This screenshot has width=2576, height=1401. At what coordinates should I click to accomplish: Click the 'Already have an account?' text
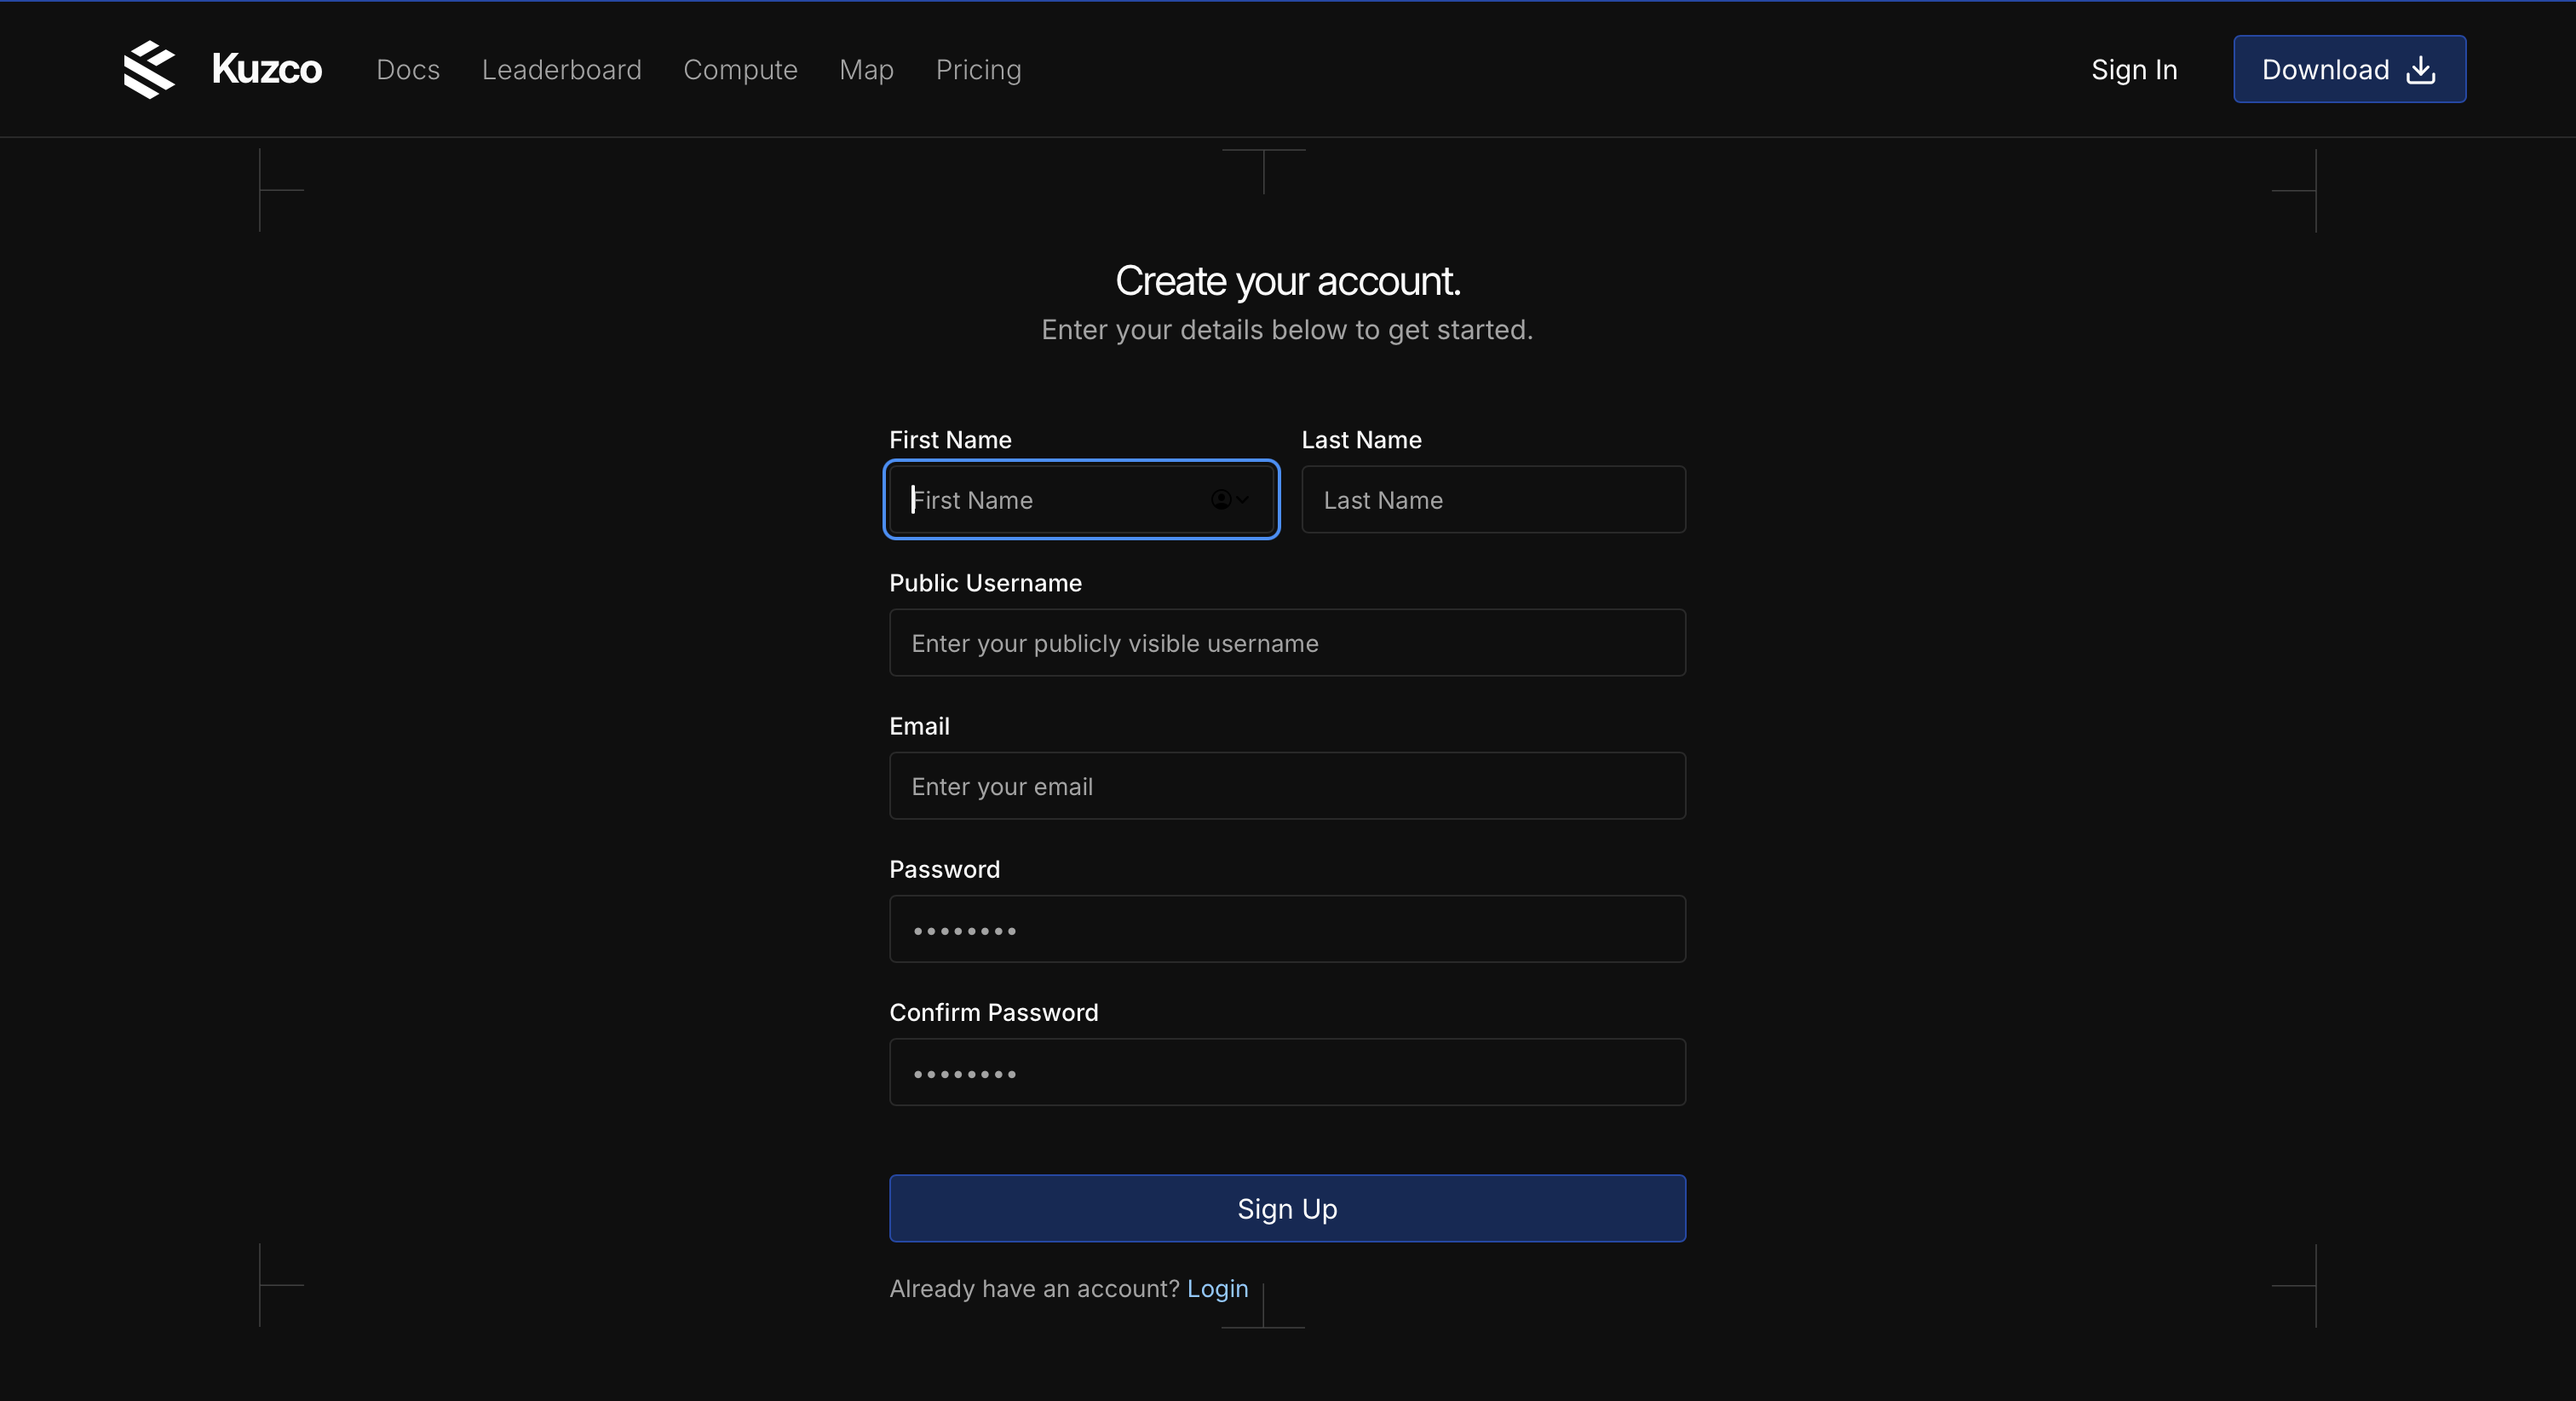[1035, 1288]
